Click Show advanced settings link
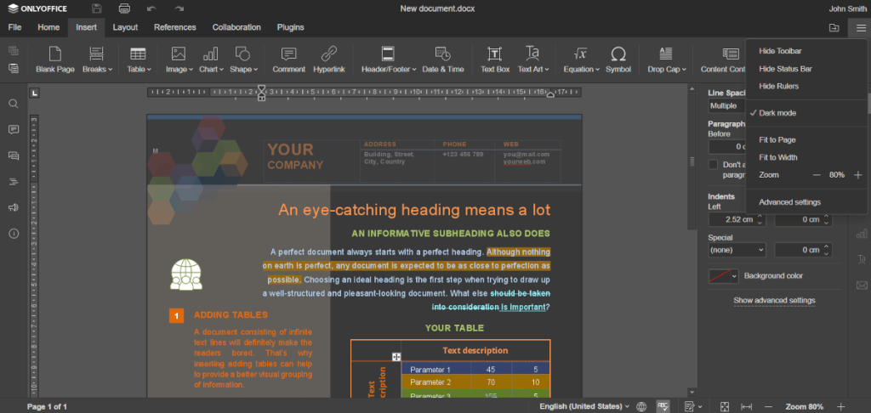The width and height of the screenshot is (871, 413). (774, 300)
